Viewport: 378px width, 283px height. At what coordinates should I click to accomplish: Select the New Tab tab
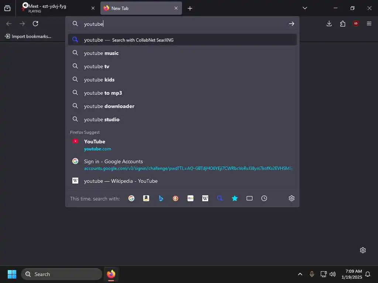[x=141, y=8]
